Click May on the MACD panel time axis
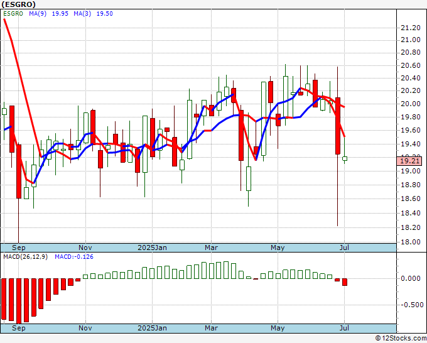The image size is (427, 343). click(x=278, y=328)
